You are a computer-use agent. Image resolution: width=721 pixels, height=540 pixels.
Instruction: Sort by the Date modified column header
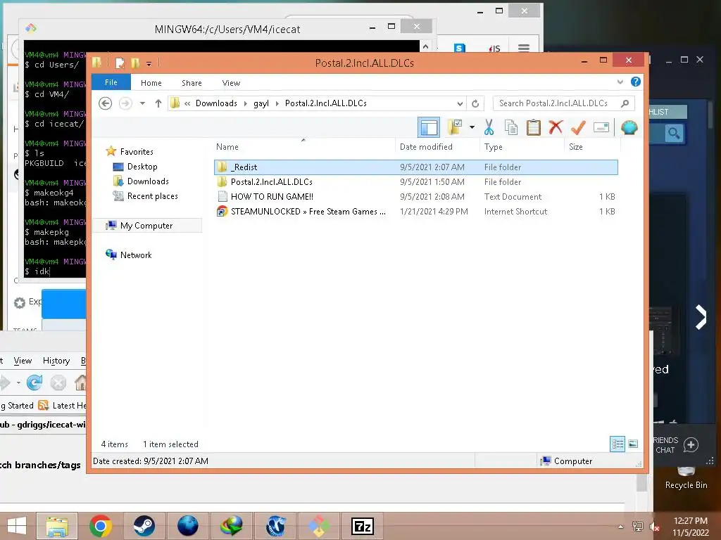437,147
